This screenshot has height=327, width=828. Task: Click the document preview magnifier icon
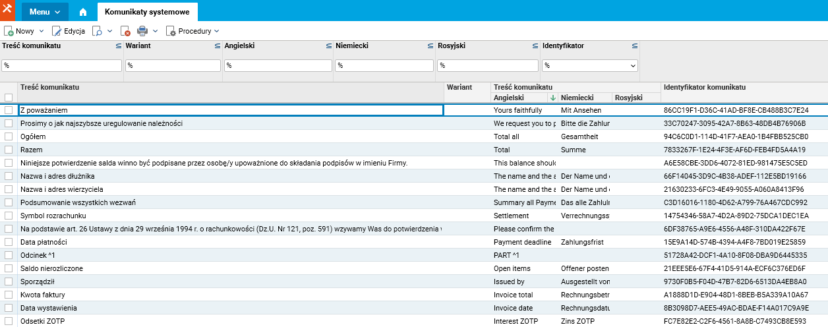pos(97,31)
